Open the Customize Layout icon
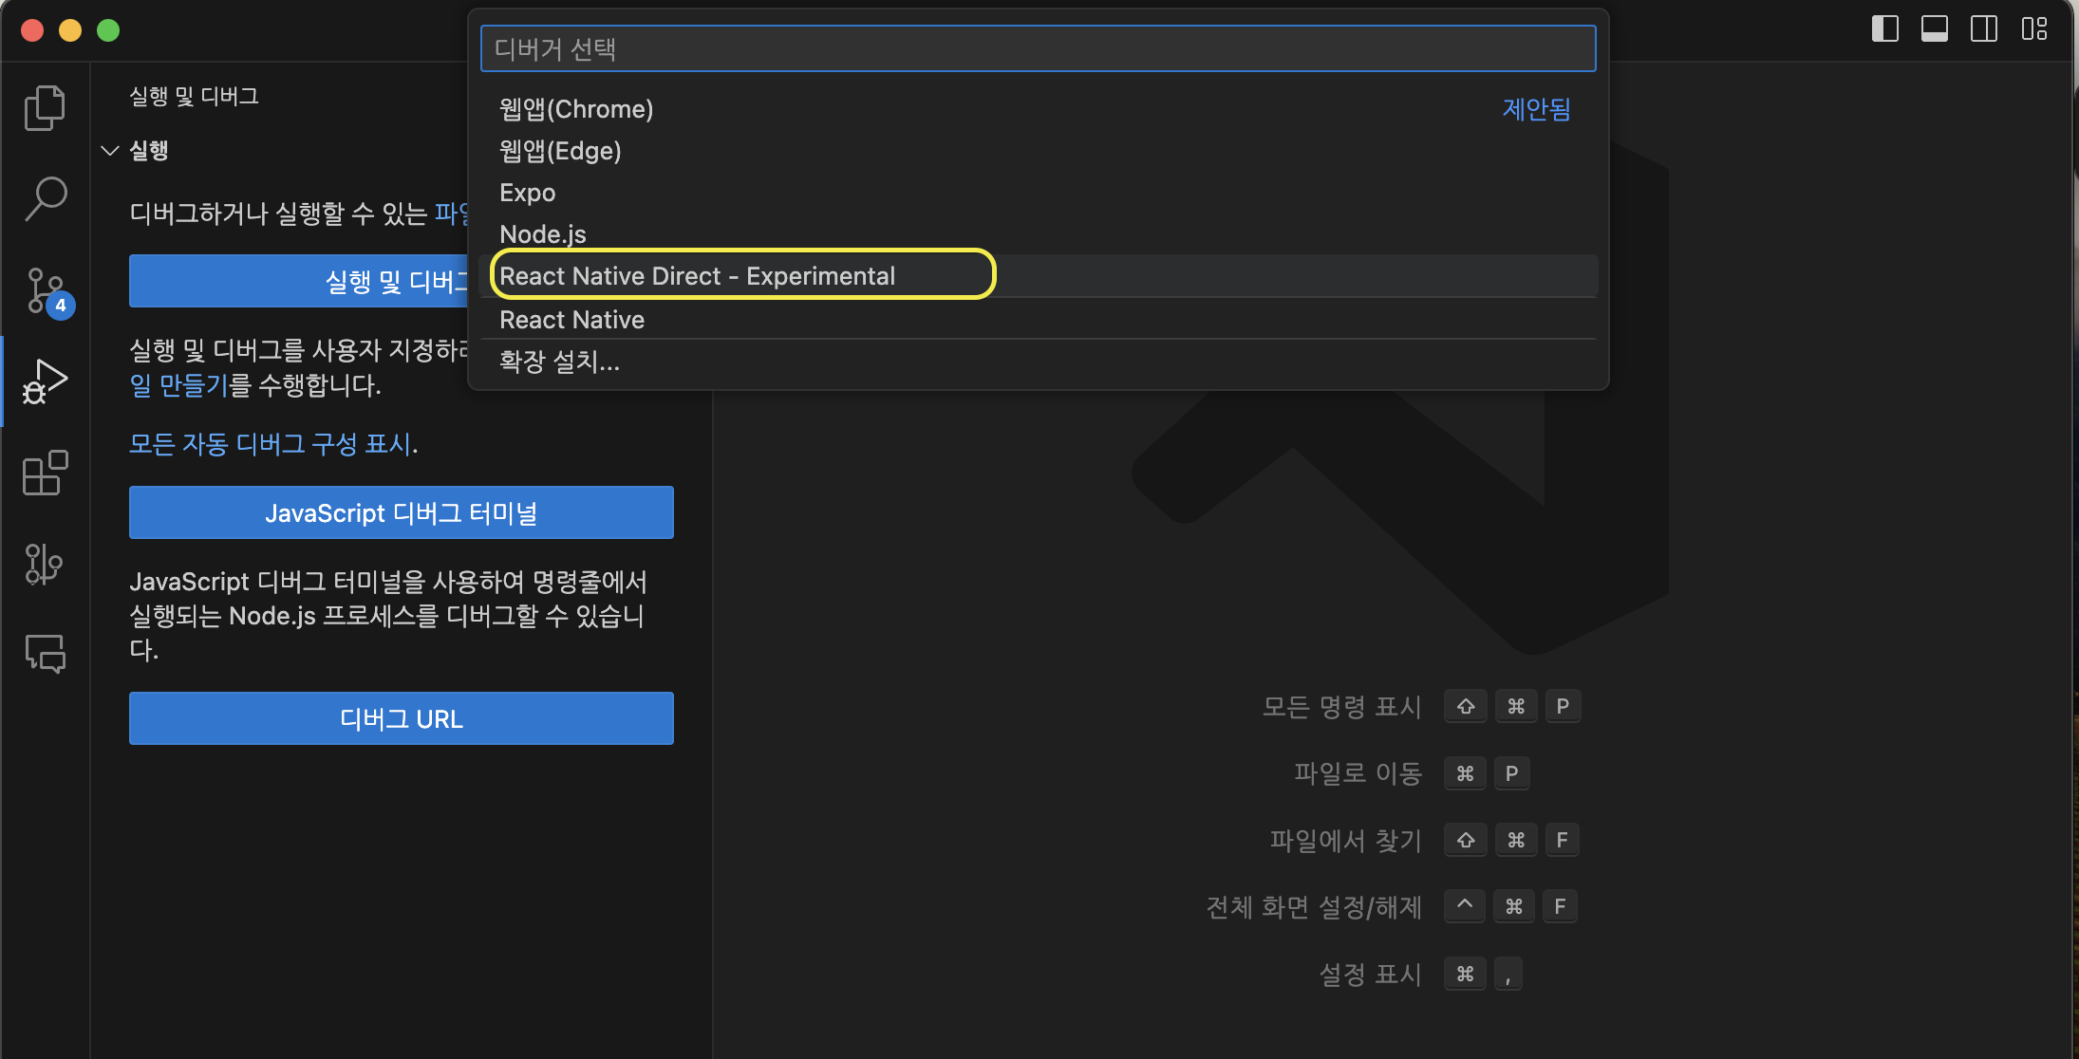This screenshot has height=1059, width=2079. click(x=2033, y=29)
